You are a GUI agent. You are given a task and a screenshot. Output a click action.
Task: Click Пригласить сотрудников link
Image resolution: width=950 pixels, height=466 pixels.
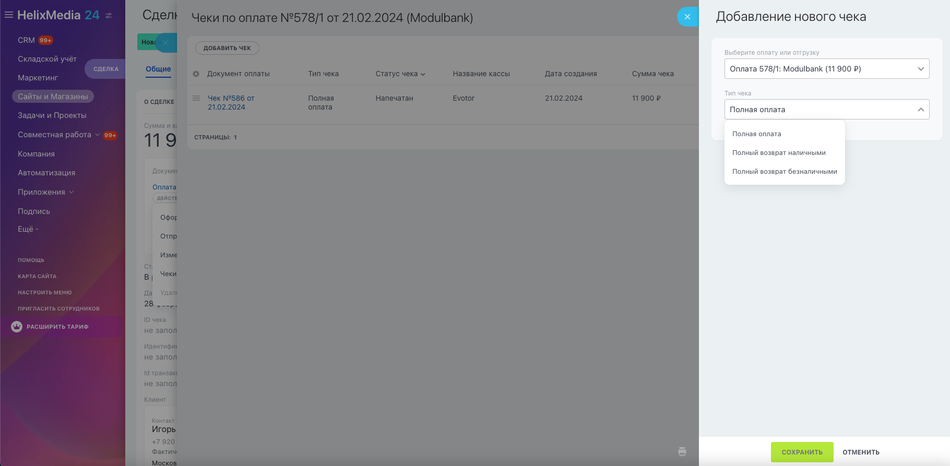click(x=58, y=308)
